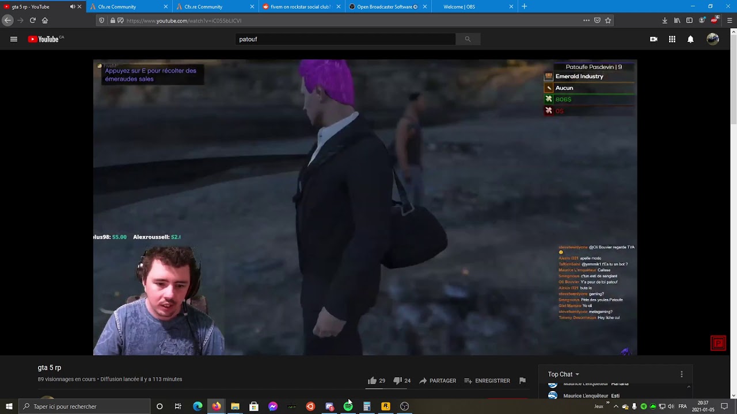
Task: Open Spotify from the taskbar
Action: [x=348, y=407]
